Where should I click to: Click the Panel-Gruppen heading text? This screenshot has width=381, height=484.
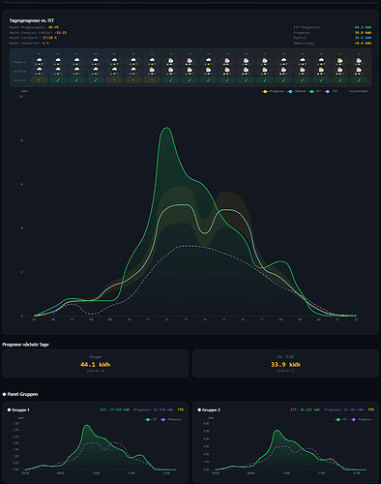(22, 394)
